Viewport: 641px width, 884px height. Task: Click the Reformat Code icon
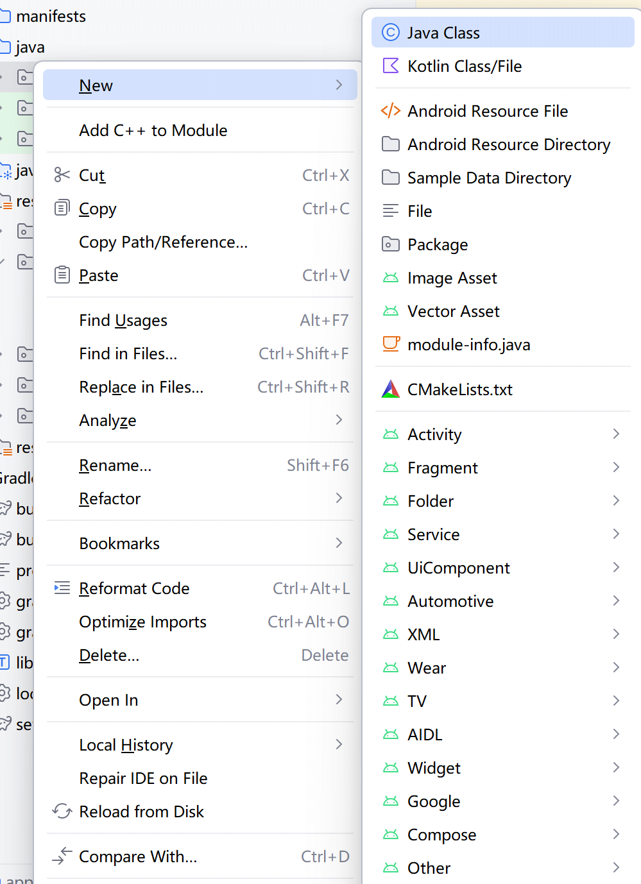(x=62, y=588)
